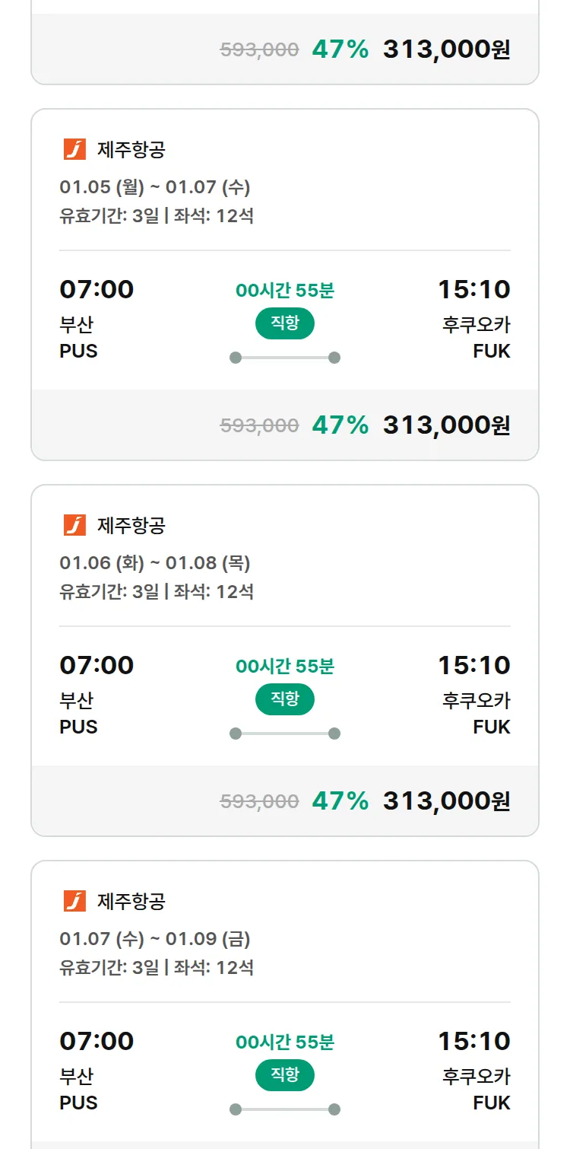This screenshot has width=570, height=1149.
Task: Click Jeju Air logo on 01.05 flight card
Action: pos(74,150)
